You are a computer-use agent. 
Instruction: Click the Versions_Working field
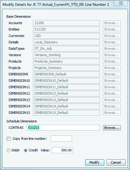(x=66, y=55)
